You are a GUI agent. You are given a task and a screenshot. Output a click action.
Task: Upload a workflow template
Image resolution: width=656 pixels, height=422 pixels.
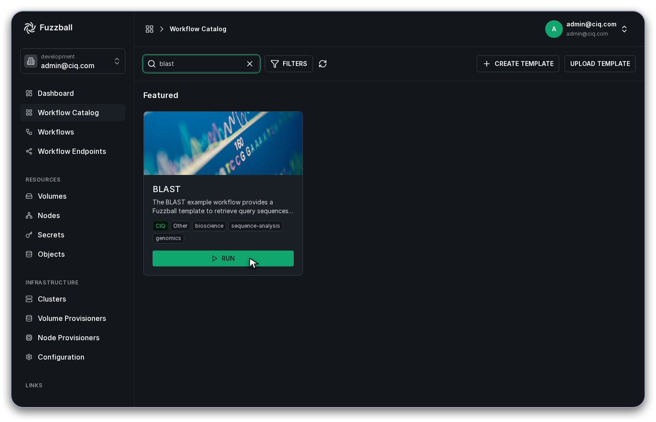pyautogui.click(x=600, y=64)
